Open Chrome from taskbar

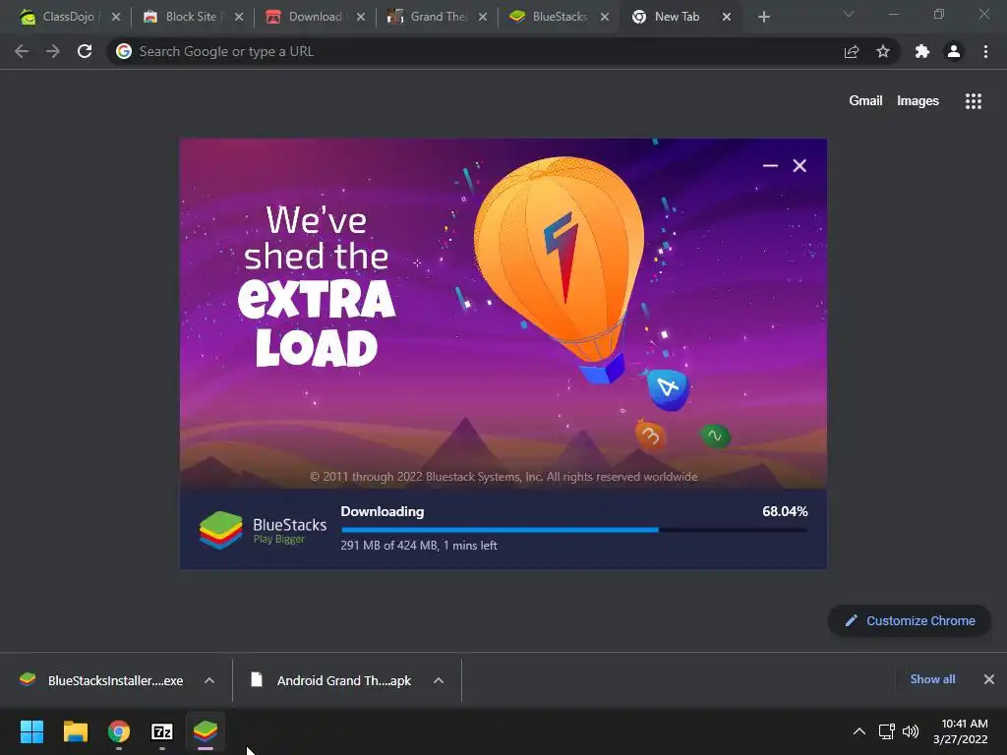tap(119, 731)
